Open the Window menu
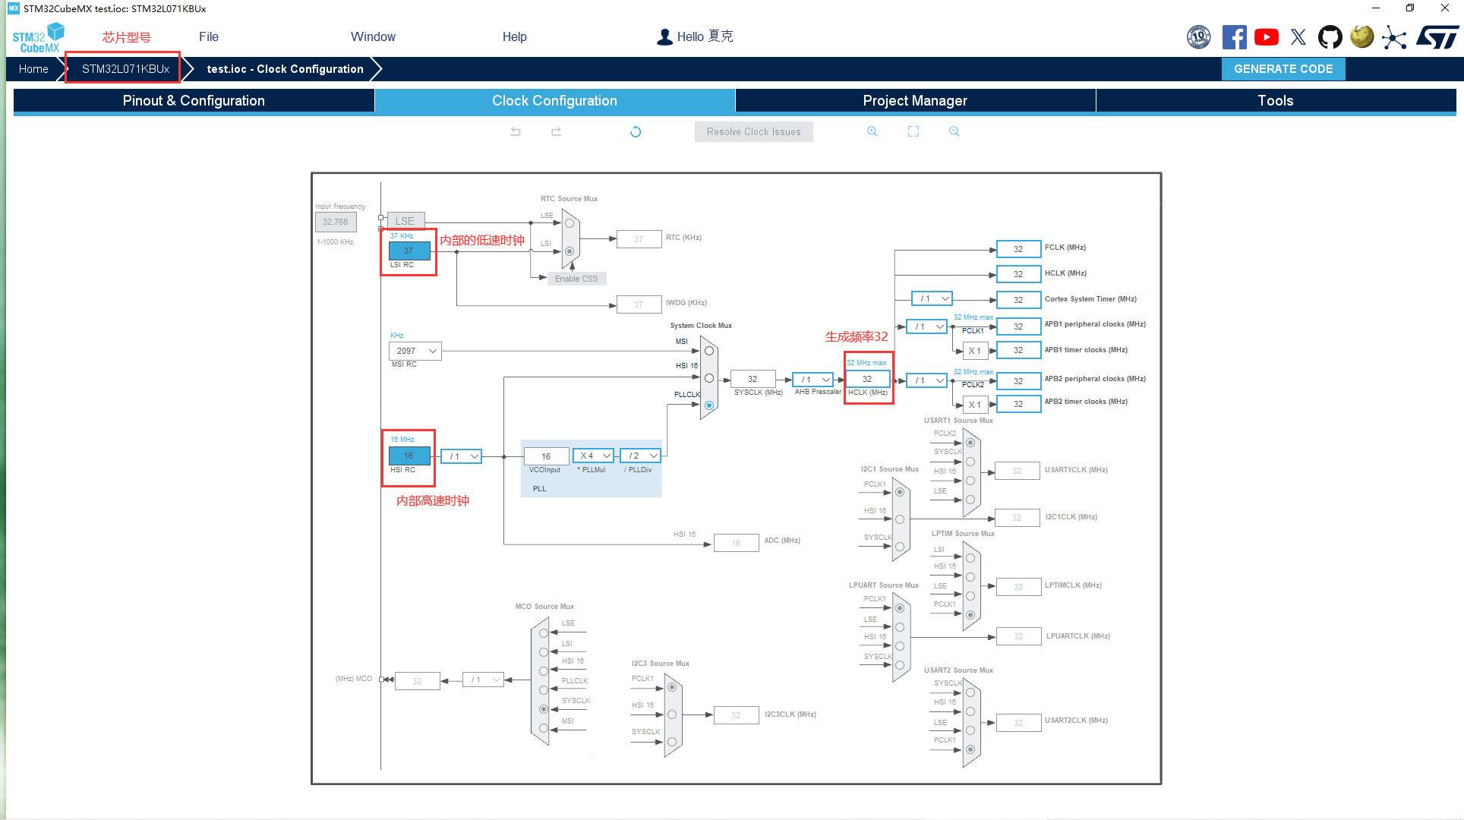The image size is (1464, 820). click(373, 36)
